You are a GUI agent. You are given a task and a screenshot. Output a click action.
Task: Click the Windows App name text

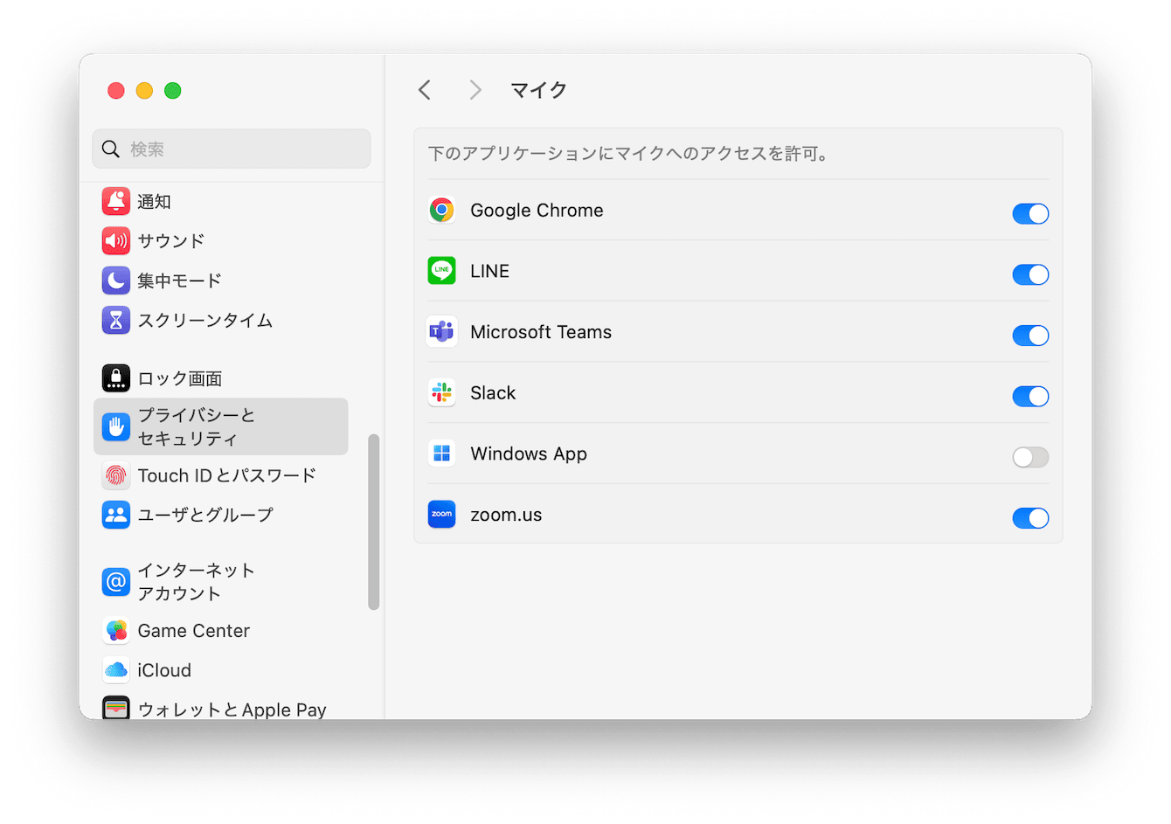coord(529,454)
